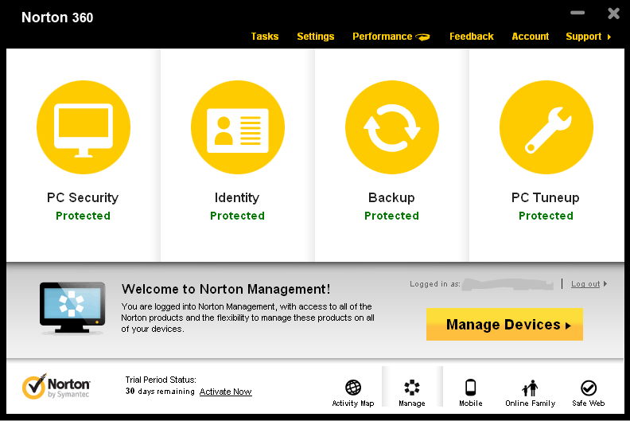Click Protected status under Identity
The image size is (630, 421).
point(238,216)
